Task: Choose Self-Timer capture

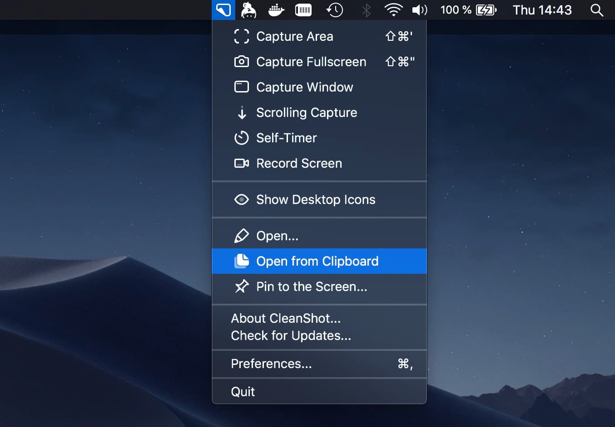Action: 286,138
